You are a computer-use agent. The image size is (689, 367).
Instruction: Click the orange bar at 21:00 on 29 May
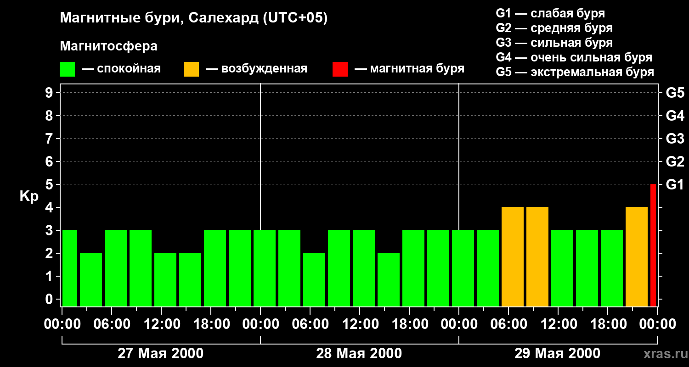click(637, 256)
